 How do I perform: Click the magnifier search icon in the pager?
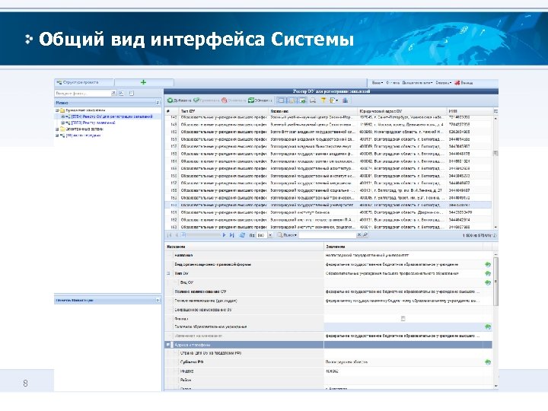tap(365, 235)
